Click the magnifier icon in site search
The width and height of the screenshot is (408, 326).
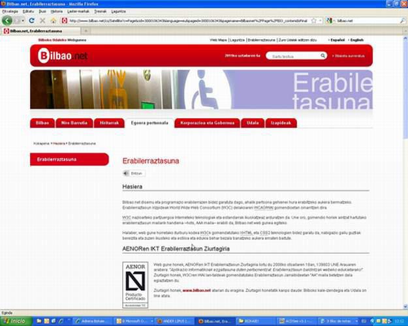(x=322, y=55)
